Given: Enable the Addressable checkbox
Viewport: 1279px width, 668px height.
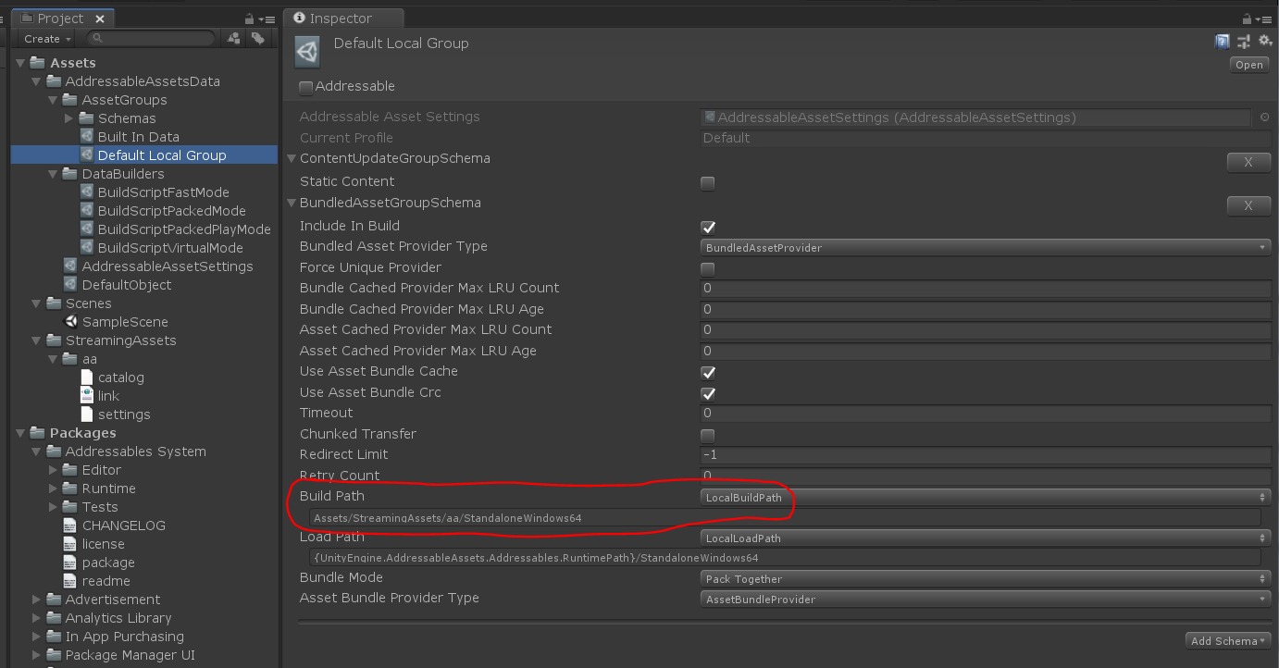Looking at the screenshot, I should pyautogui.click(x=305, y=87).
